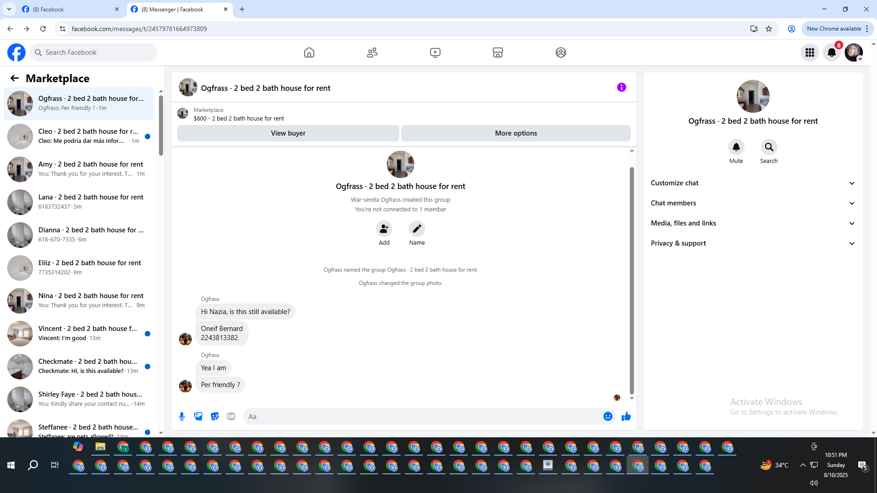Viewport: 877px width, 493px height.
Task: Open the emoji picker in message box
Action: point(608,416)
